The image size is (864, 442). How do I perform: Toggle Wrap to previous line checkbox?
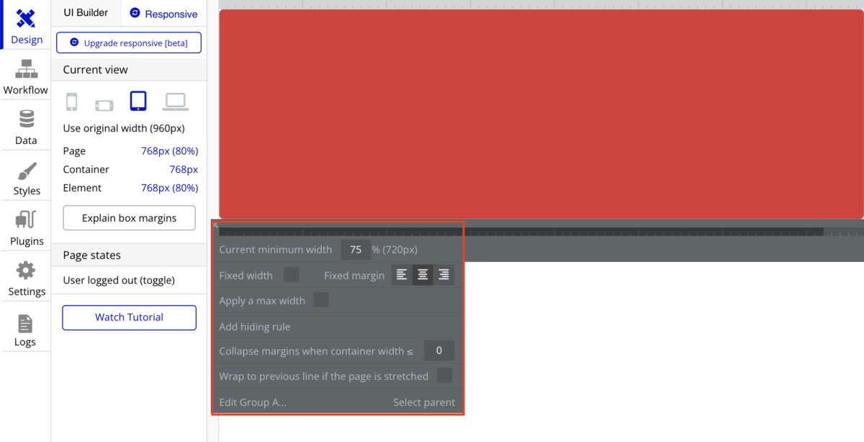point(444,376)
